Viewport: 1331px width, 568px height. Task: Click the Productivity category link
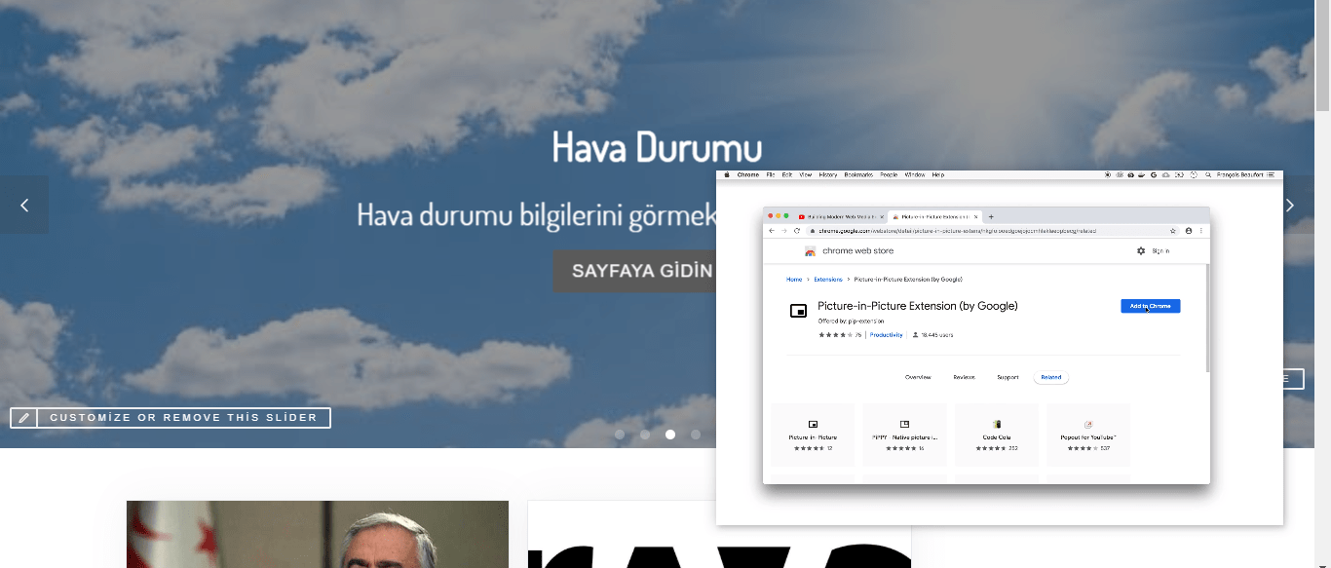click(887, 335)
